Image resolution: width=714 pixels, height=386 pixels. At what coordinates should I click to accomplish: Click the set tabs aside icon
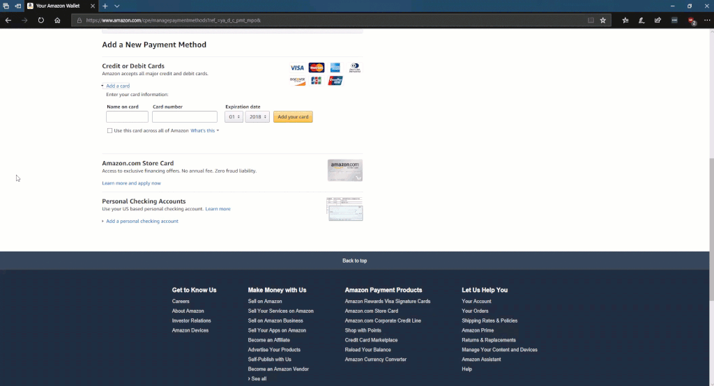(x=17, y=6)
